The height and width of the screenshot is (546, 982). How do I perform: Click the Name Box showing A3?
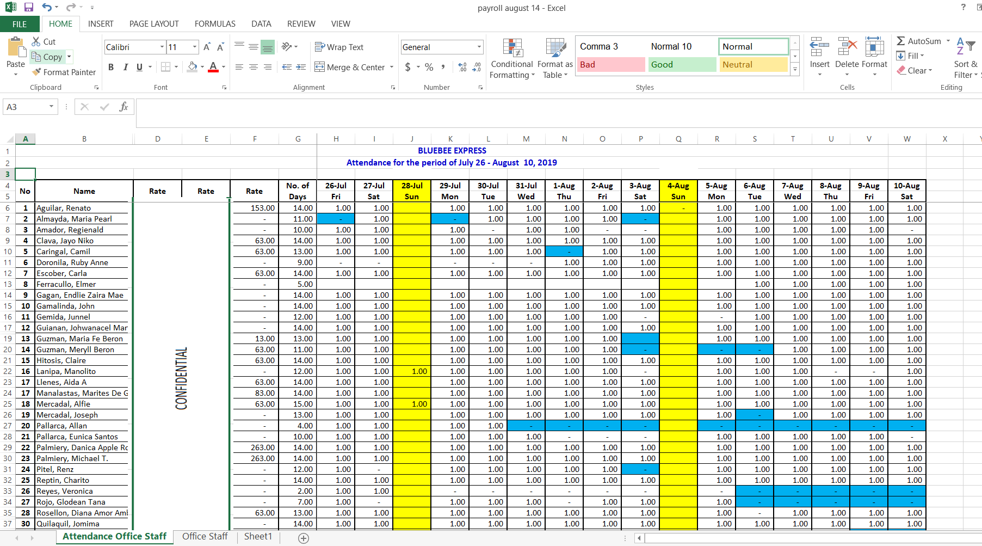point(26,107)
